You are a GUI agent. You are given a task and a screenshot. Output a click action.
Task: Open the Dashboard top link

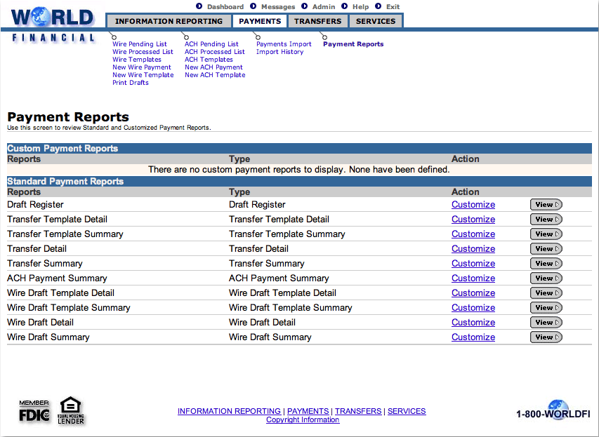tap(225, 6)
